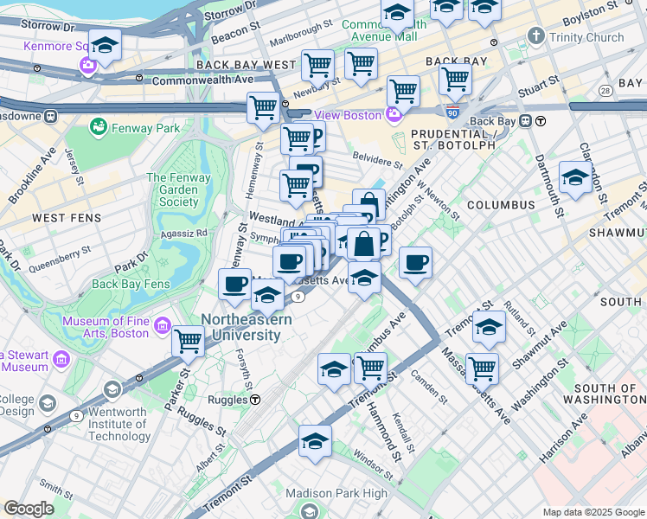The width and height of the screenshot is (647, 519).
Task: Click the Commonwealth Avenue Mall label
Action: (x=384, y=30)
